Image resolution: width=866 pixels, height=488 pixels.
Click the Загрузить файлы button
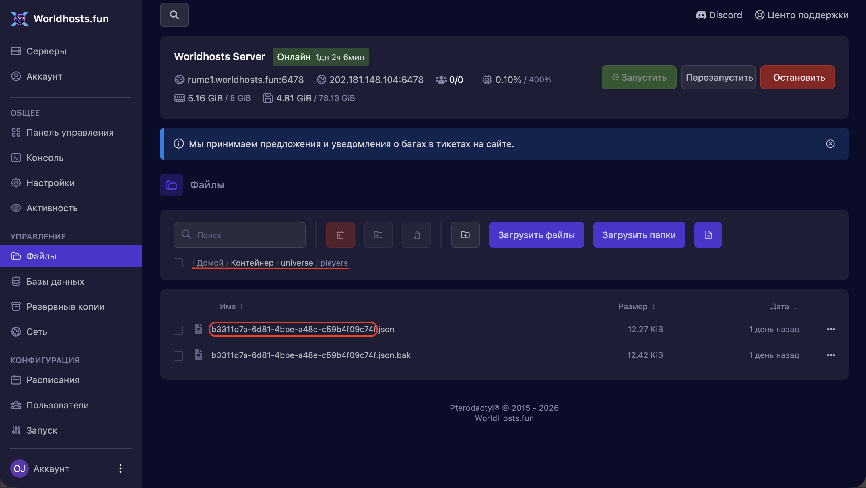(x=536, y=235)
